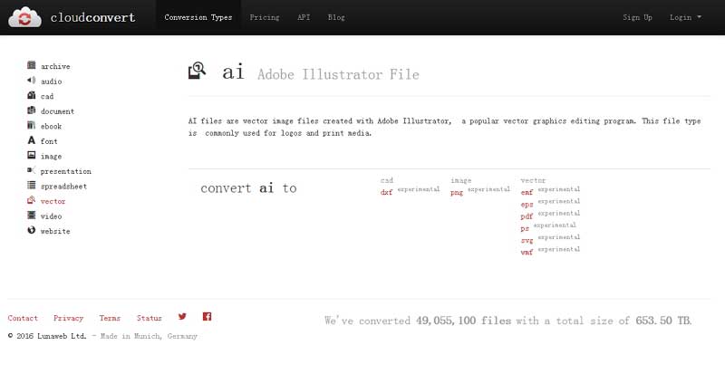Screen dimensions: 725x374
Task: Click the ai file type heading icon
Action: (x=197, y=71)
